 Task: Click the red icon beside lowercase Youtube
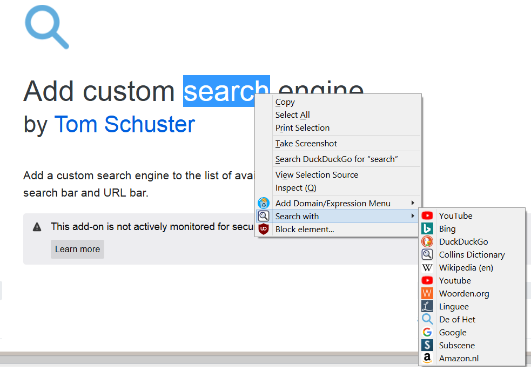click(x=427, y=280)
